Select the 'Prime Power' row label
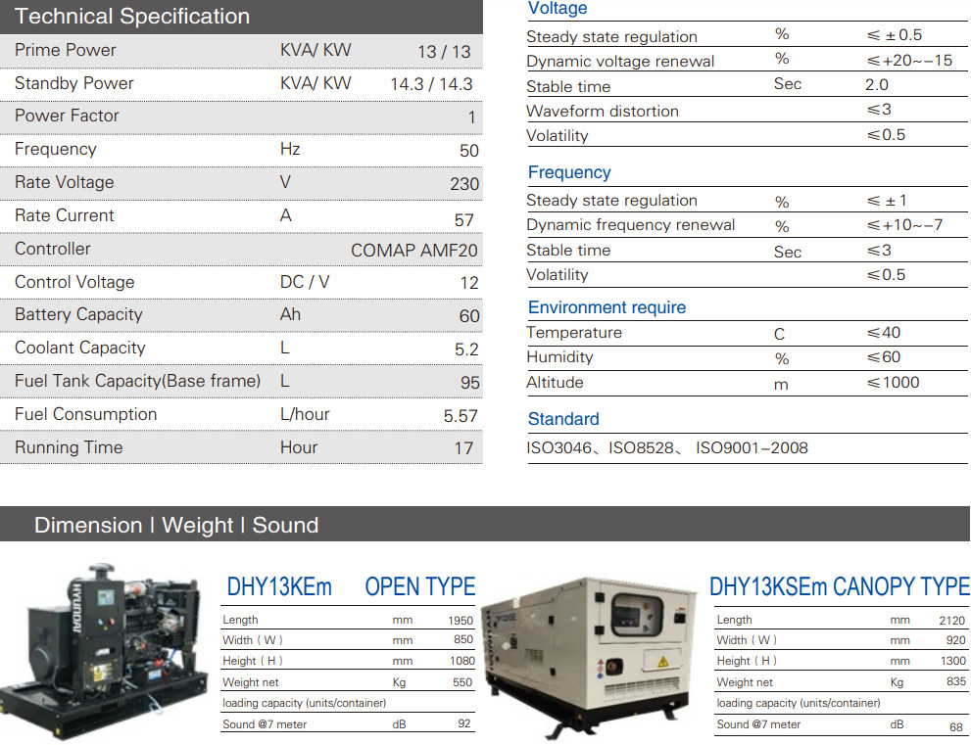971x745 pixels. tap(65, 50)
